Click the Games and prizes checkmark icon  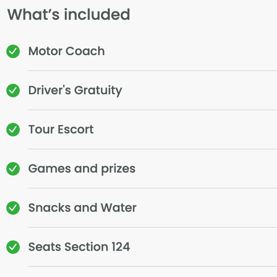coord(13,169)
